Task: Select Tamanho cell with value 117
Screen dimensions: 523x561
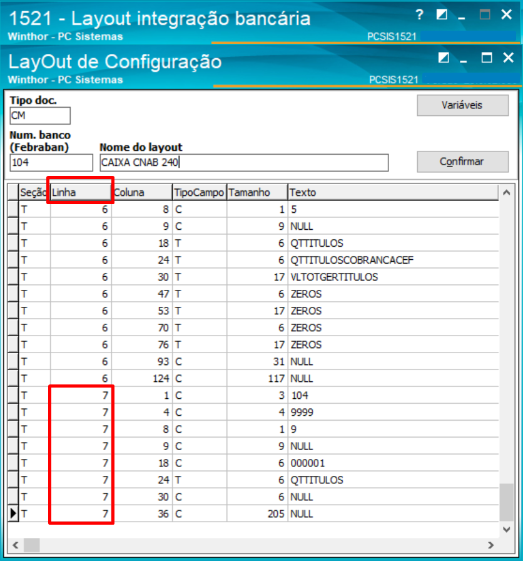Action: [257, 379]
